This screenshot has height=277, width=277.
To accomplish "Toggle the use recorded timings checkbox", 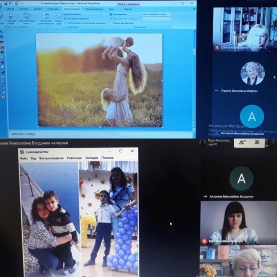I will point(65,23).
